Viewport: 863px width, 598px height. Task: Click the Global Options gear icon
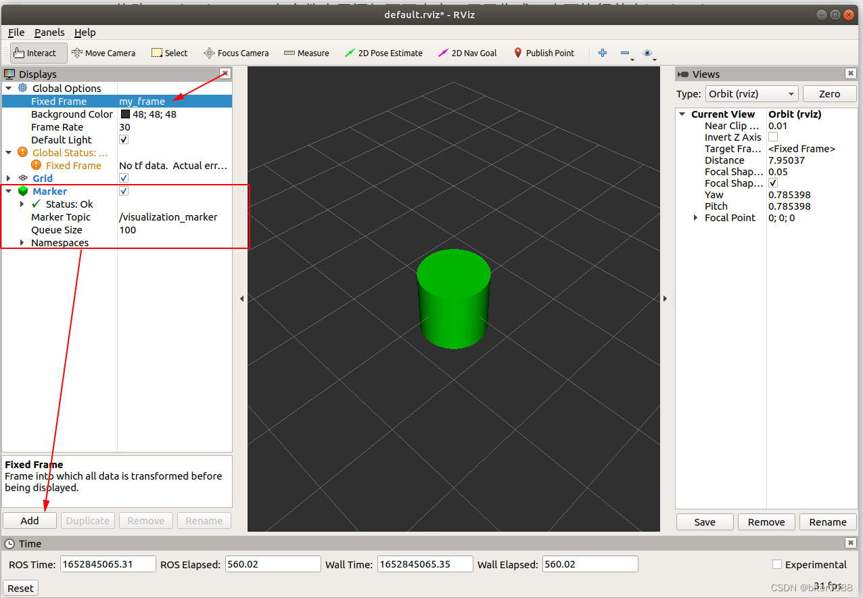[x=23, y=88]
